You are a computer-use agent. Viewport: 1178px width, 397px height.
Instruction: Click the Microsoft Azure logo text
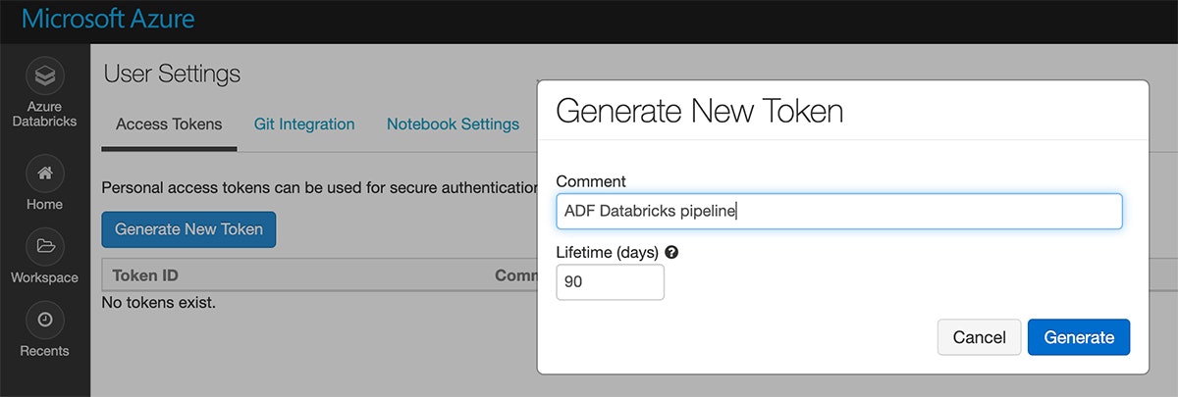(108, 20)
